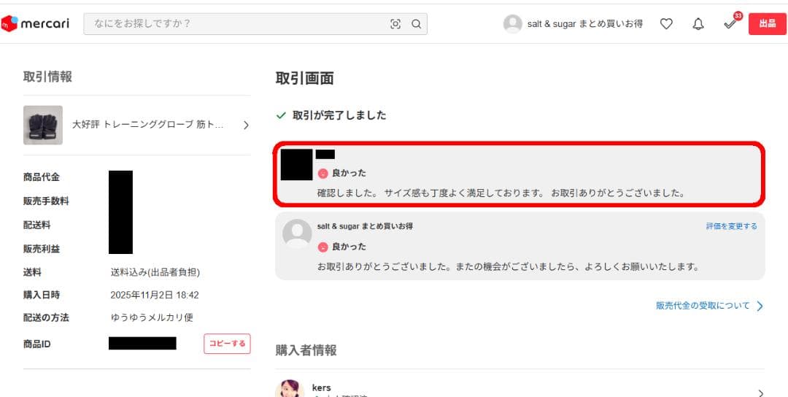Click seller avatar in salt & sugar review
The width and height of the screenshot is (788, 397).
[297, 234]
